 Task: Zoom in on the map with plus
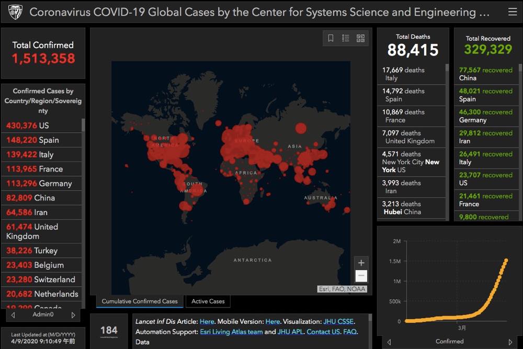coord(361,263)
